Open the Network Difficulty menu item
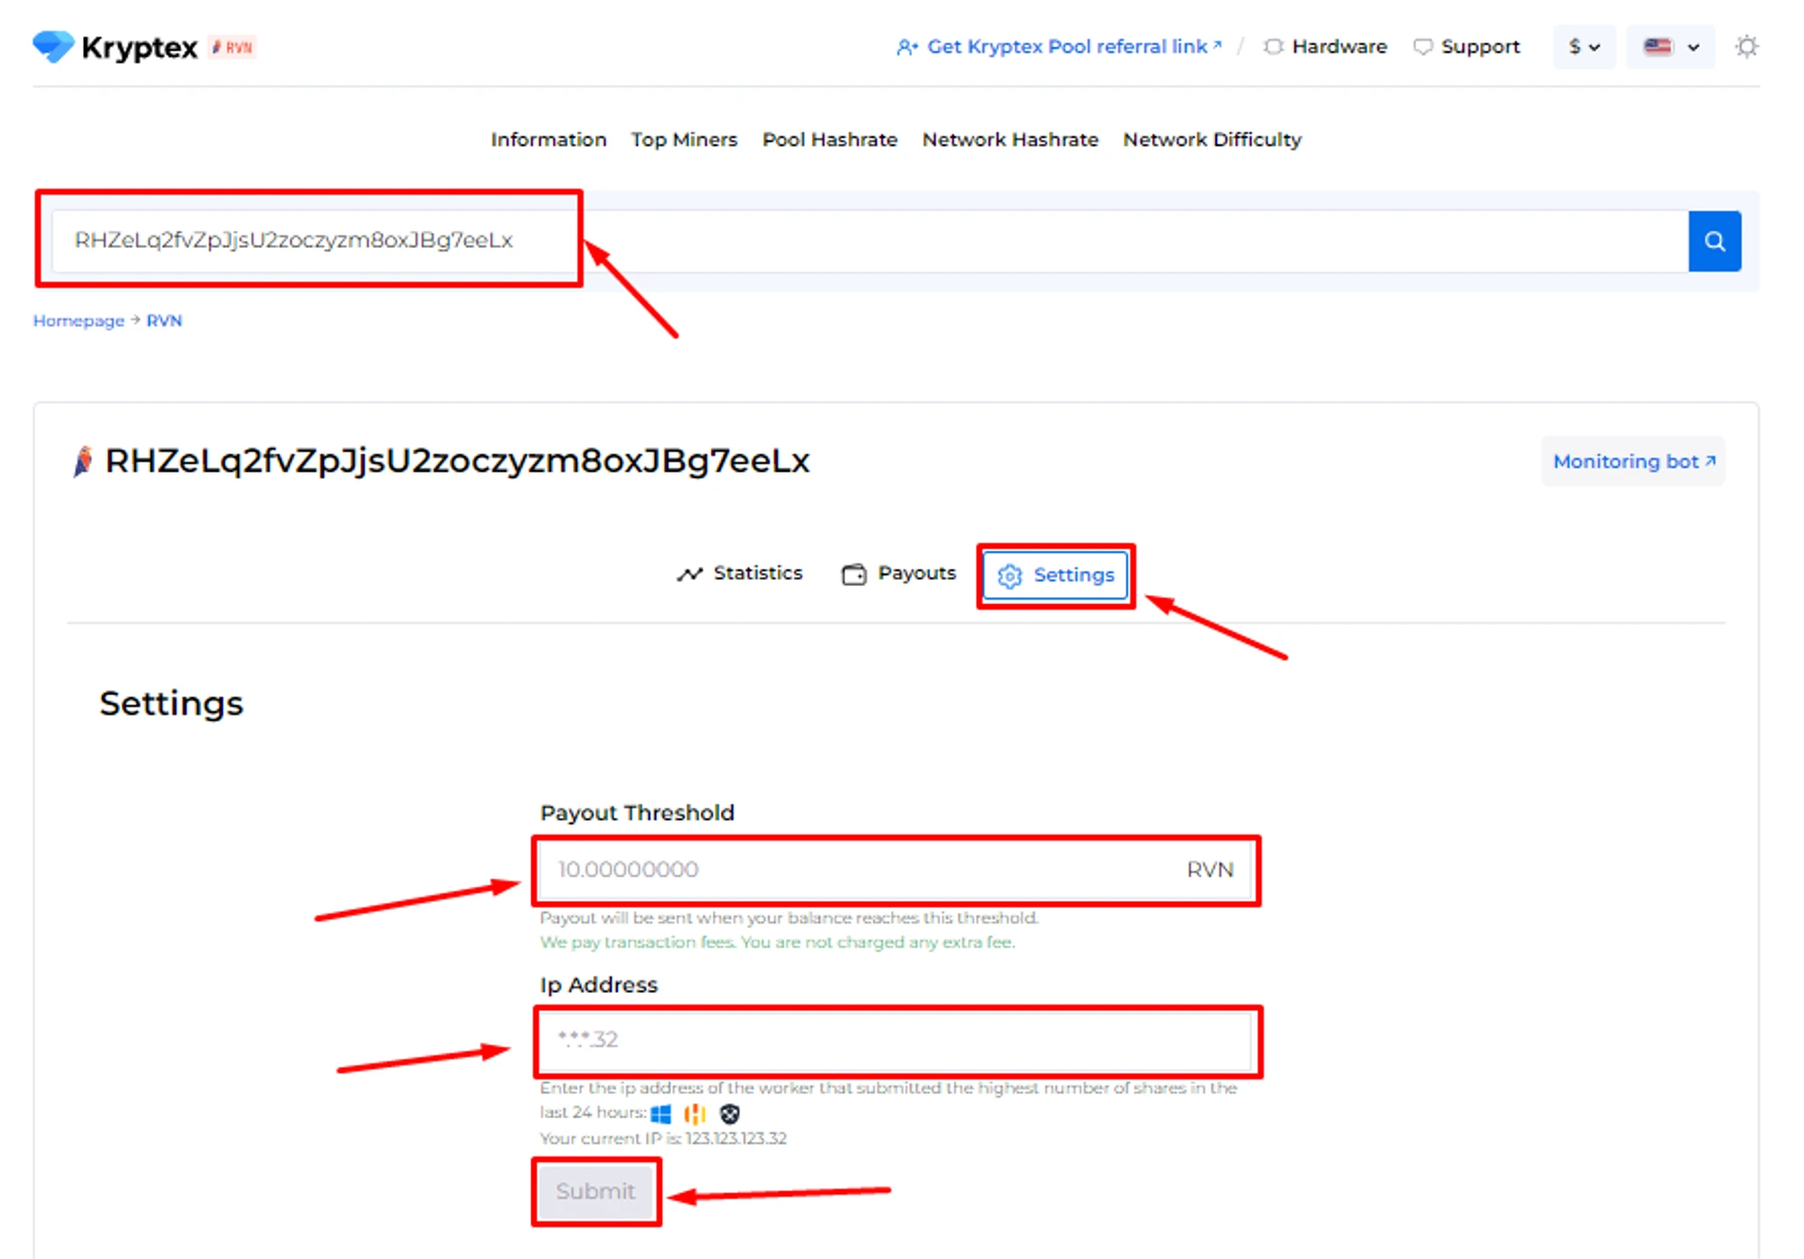 [x=1211, y=140]
